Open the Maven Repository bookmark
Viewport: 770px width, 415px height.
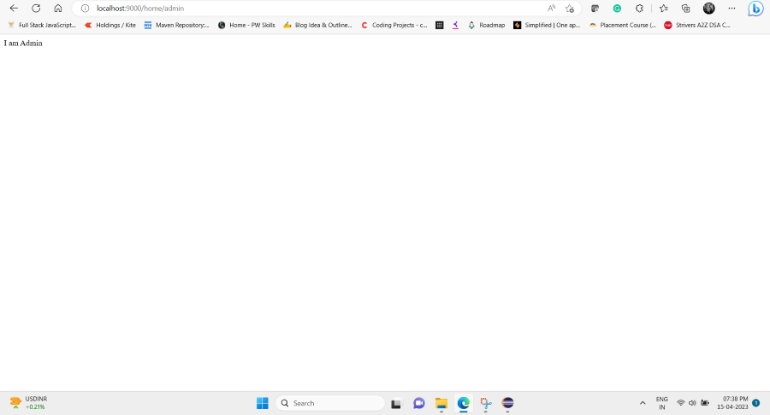(x=176, y=25)
